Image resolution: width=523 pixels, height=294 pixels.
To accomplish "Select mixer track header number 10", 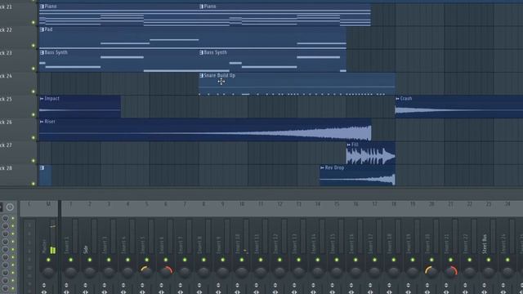I will (242, 204).
